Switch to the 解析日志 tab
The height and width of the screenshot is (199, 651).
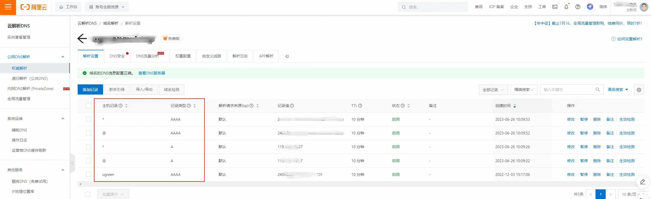point(240,56)
